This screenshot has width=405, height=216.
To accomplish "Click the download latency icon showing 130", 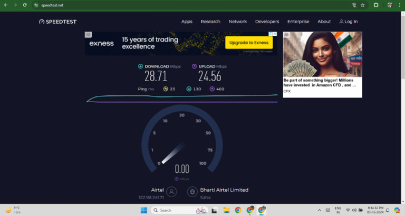I will 189,89.
